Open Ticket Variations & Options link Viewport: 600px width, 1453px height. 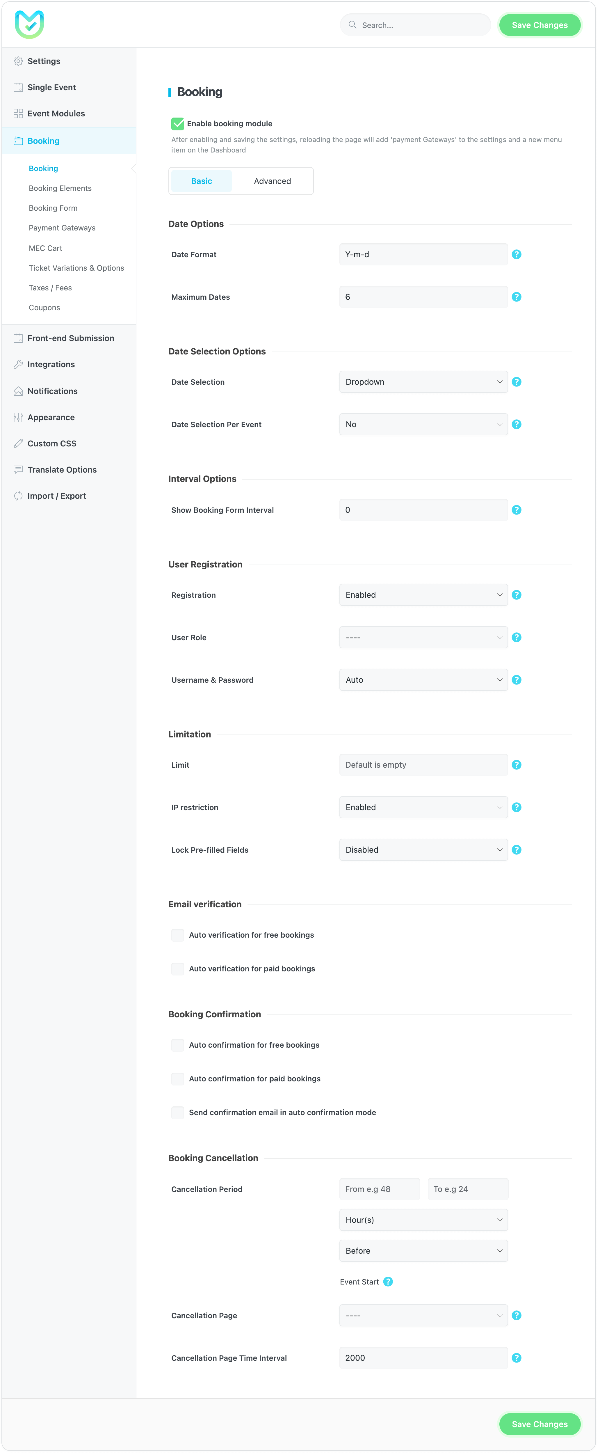pyautogui.click(x=76, y=268)
